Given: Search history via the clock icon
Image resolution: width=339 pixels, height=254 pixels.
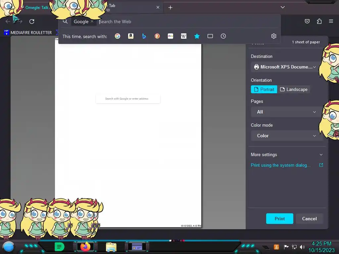Looking at the screenshot, I should pos(223,36).
